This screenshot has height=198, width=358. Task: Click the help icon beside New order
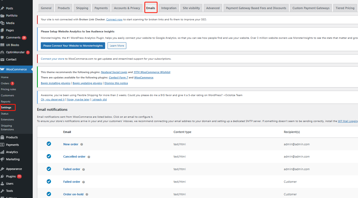tap(82, 144)
